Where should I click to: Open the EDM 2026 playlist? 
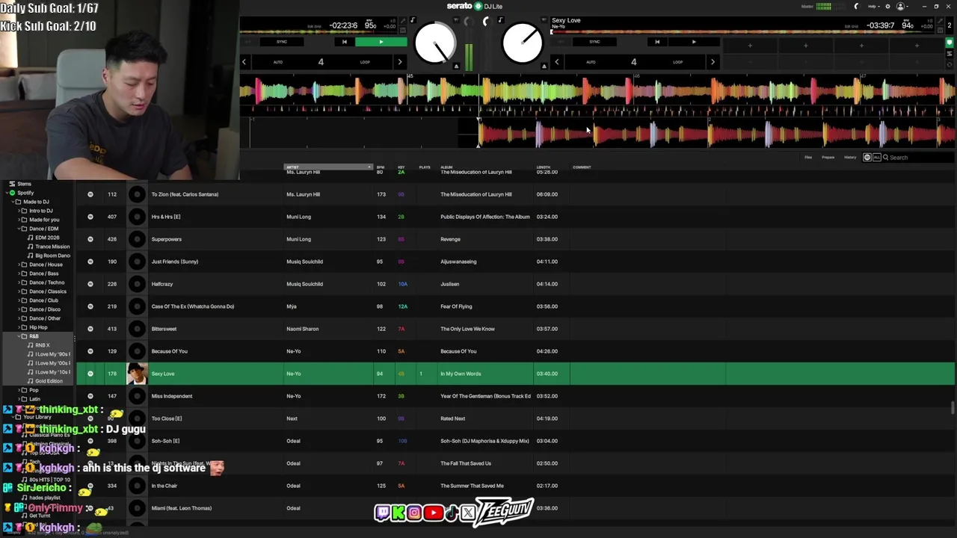[x=47, y=238]
